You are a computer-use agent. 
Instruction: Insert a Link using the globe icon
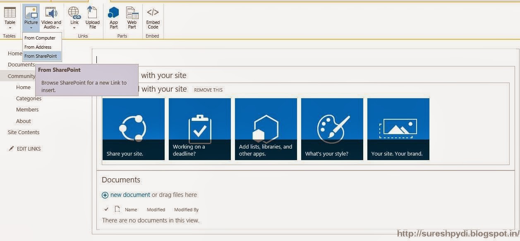[x=74, y=12]
